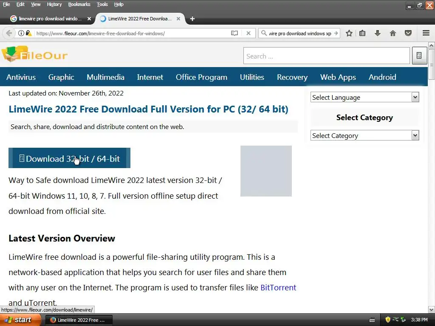Open the Help menu

(x=119, y=4)
